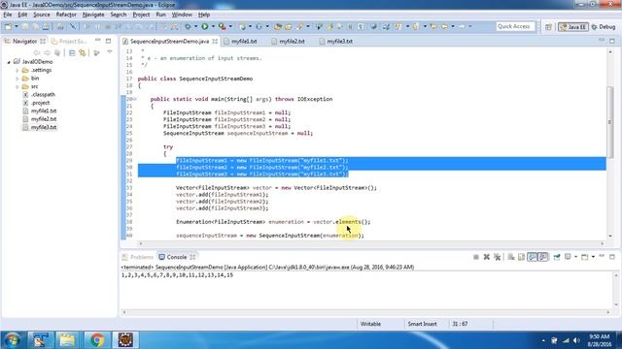Click Remove All Terminated Launches icon

pos(497,257)
